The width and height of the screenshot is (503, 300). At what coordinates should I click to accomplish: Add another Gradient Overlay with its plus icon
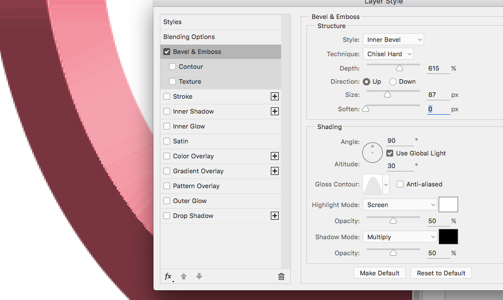[x=275, y=171]
